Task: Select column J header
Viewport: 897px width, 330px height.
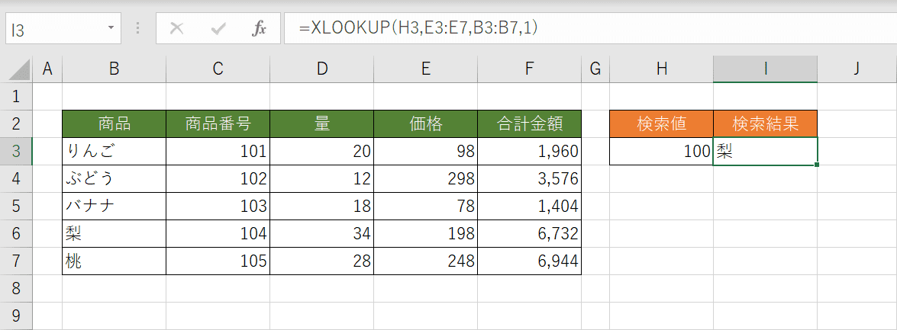Action: [857, 69]
